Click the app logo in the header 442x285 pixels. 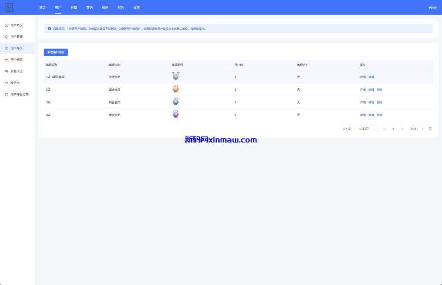pos(9,7)
